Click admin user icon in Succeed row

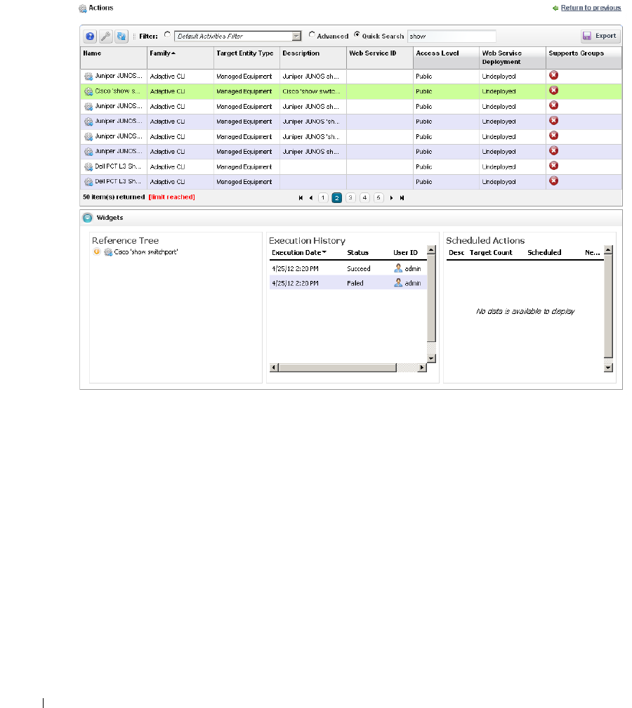398,268
